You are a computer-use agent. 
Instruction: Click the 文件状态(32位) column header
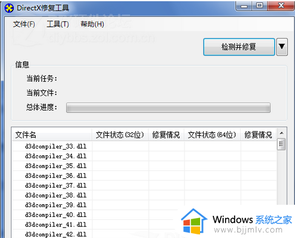[x=120, y=135]
